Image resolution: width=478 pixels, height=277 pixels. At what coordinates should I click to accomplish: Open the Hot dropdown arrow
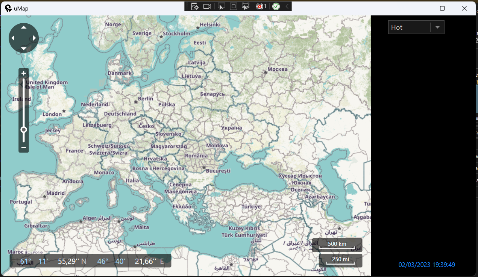pyautogui.click(x=437, y=27)
